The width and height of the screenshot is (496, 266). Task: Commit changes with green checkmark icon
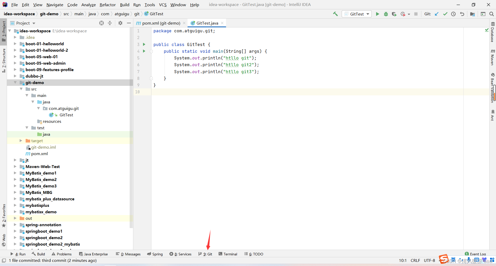(x=445, y=14)
